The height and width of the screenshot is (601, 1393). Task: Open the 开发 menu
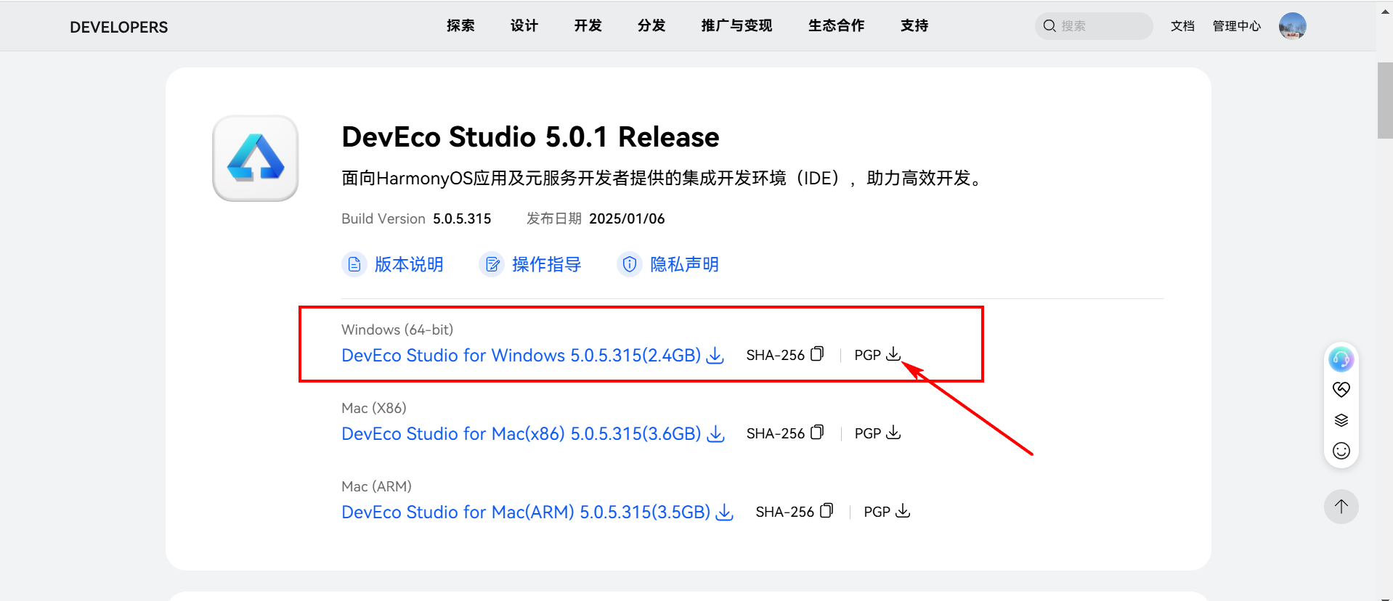point(588,26)
